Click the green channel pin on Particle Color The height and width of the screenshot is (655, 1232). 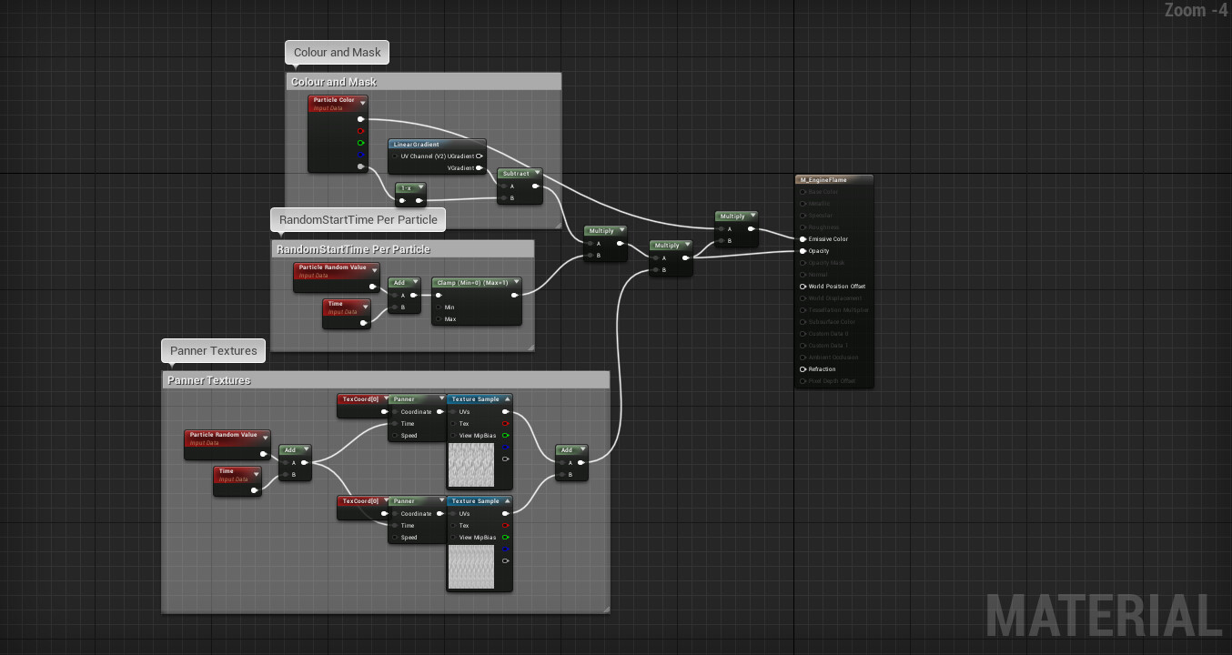point(361,143)
